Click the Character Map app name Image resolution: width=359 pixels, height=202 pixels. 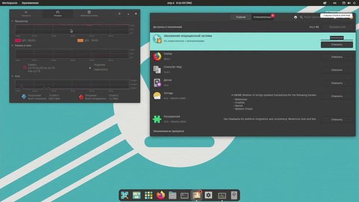point(173,67)
